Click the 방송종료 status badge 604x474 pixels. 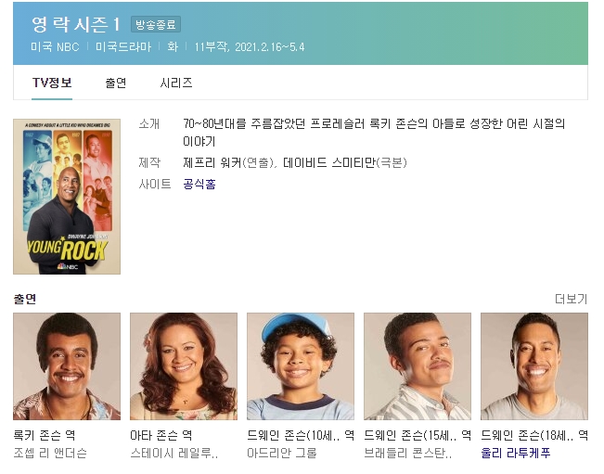156,25
